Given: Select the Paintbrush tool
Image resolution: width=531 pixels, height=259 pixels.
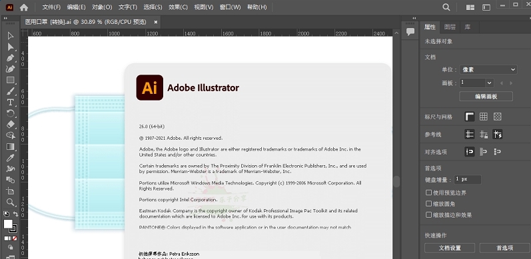Looking at the screenshot, I should point(11,91).
